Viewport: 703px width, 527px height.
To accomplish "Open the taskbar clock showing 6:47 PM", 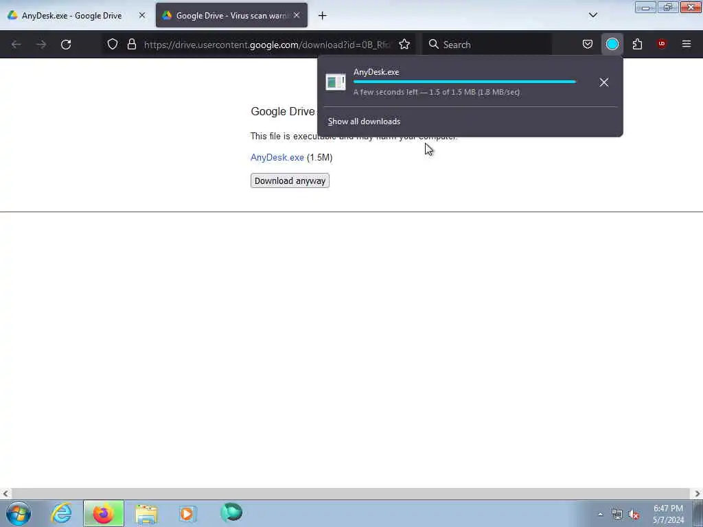I will [668, 514].
